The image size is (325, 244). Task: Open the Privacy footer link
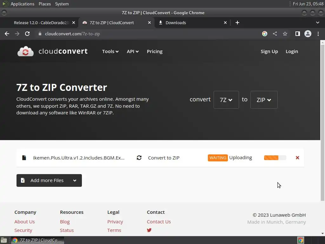click(115, 221)
